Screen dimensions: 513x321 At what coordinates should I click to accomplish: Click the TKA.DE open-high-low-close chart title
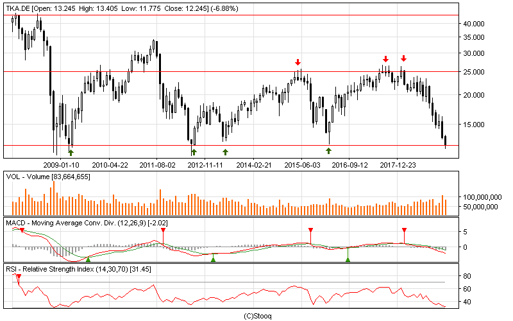pyautogui.click(x=122, y=9)
